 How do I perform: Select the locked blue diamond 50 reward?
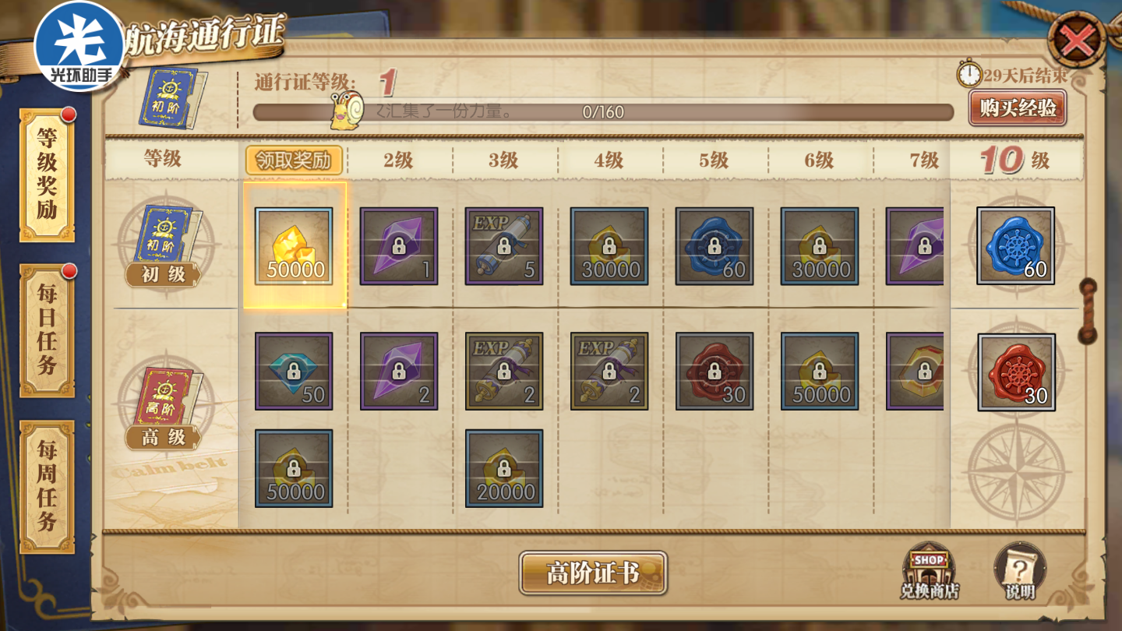pyautogui.click(x=294, y=372)
